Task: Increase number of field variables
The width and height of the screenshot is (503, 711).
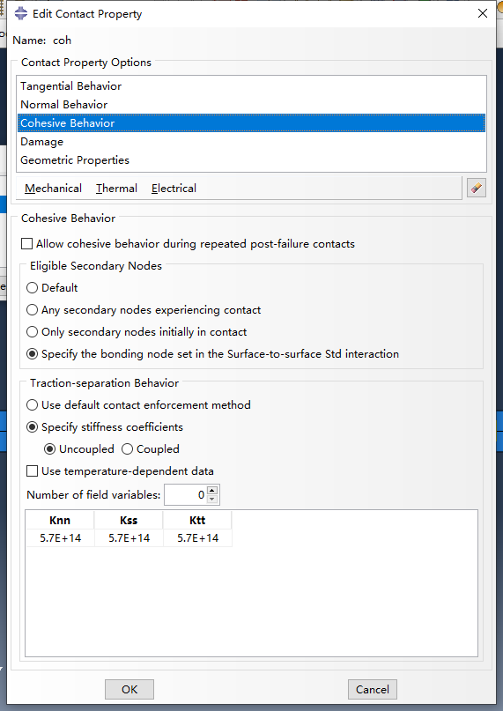Action: [x=212, y=490]
